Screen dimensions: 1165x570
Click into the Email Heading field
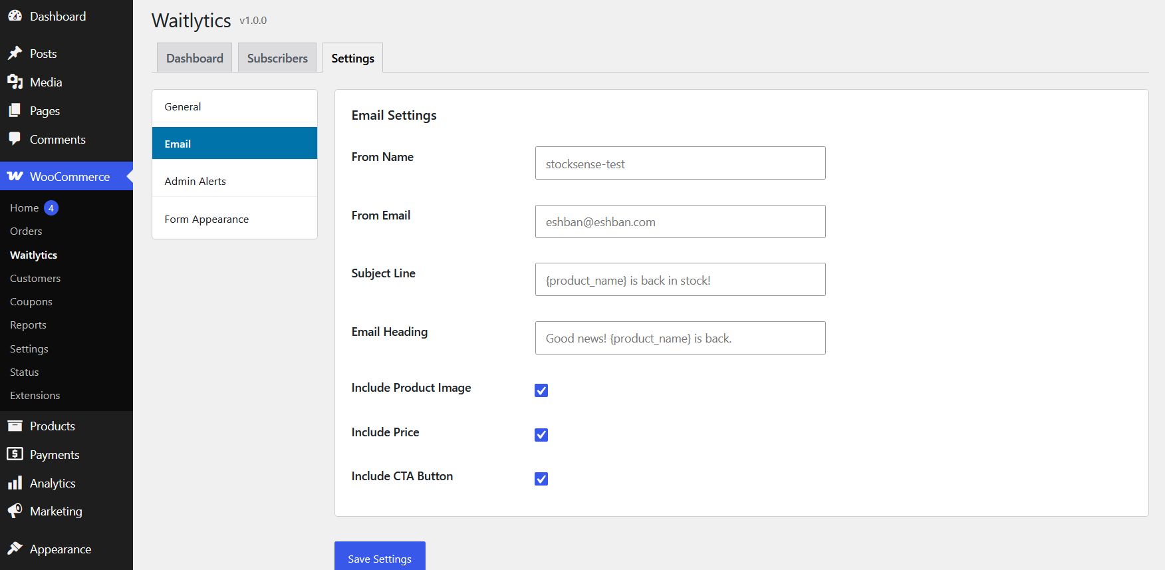680,338
